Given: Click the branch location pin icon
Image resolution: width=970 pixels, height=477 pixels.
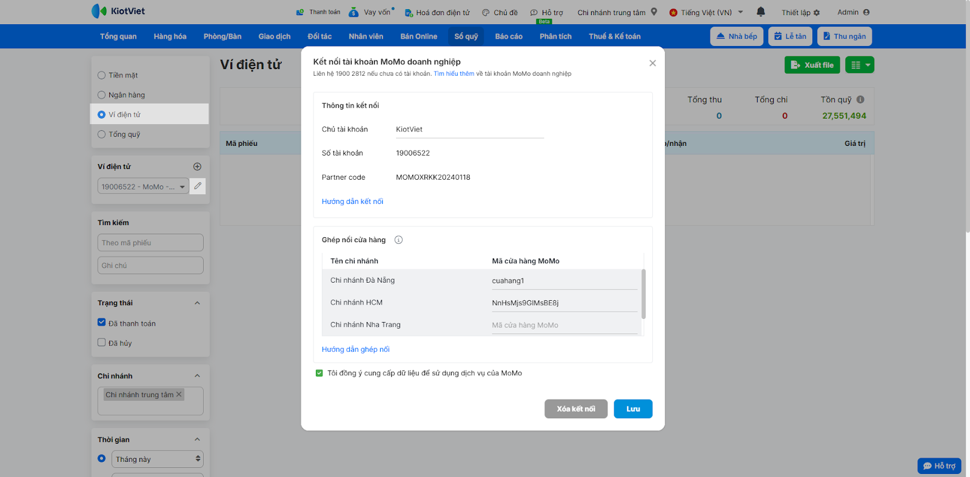Looking at the screenshot, I should (x=654, y=12).
